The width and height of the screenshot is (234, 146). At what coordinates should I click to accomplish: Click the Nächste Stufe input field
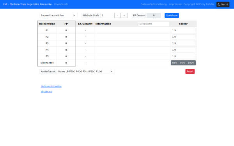107,16
